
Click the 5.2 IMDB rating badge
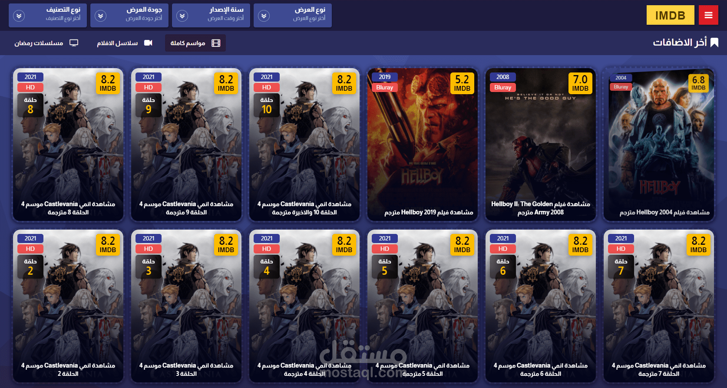tap(462, 83)
